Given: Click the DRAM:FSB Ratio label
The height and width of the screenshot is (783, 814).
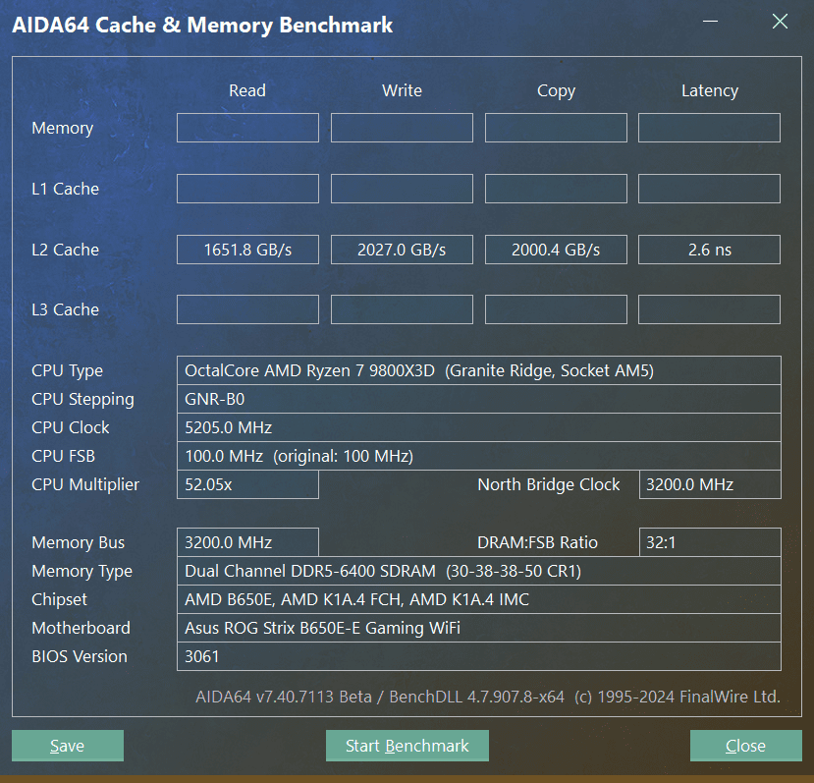Looking at the screenshot, I should (x=537, y=542).
